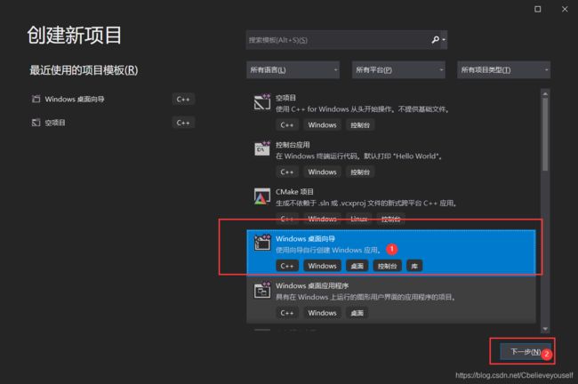Click C++ tag beside recent 空项目

pos(183,123)
